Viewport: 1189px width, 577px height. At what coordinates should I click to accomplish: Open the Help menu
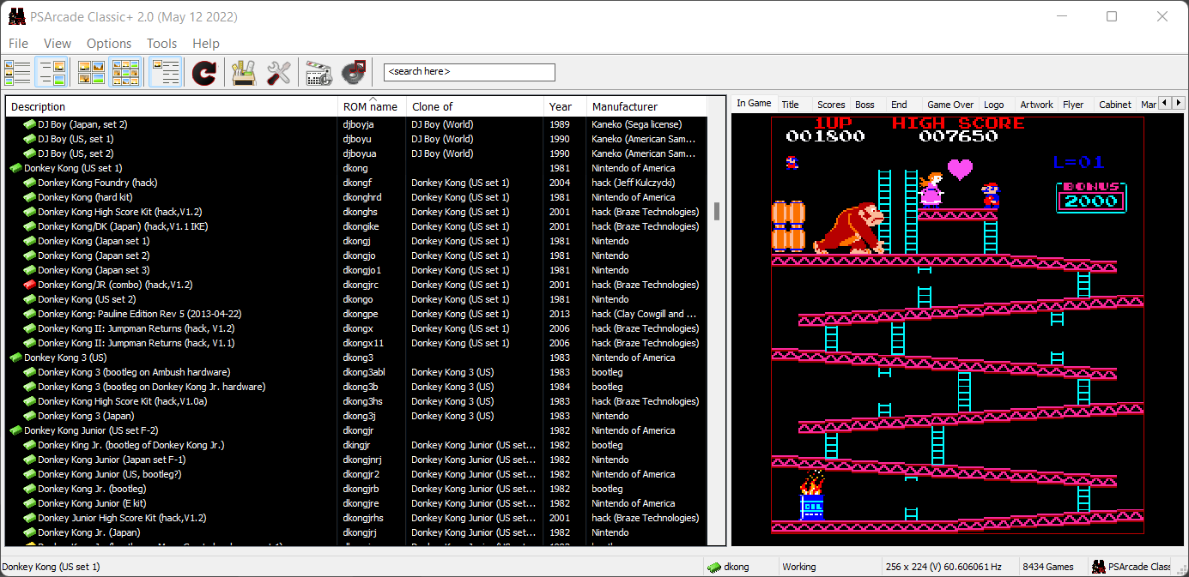(206, 43)
